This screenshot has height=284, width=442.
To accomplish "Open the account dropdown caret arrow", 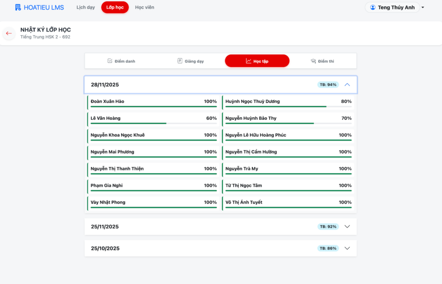I will (423, 8).
